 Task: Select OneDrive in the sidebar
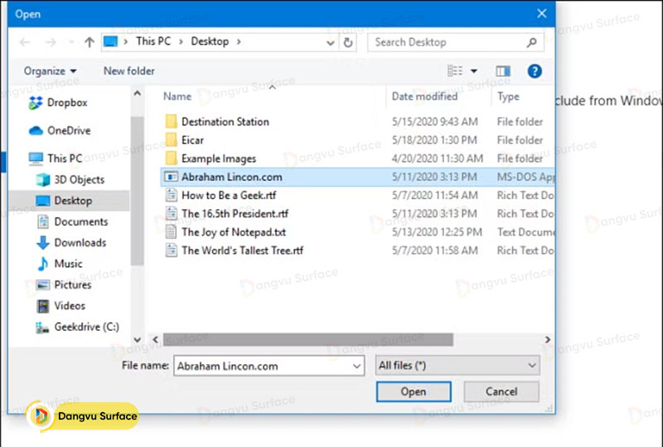pos(68,130)
